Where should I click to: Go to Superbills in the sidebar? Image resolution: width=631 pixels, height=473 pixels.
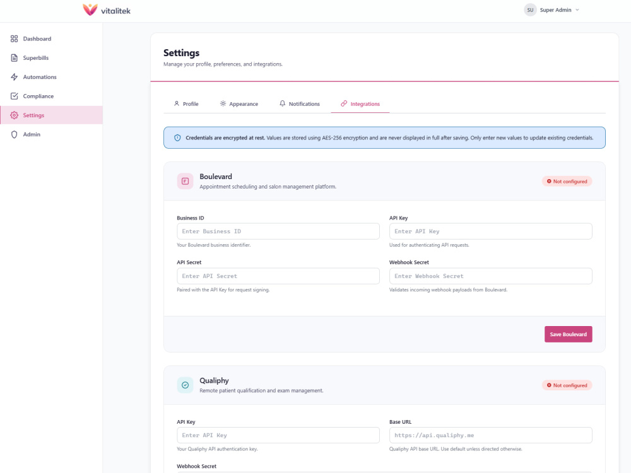[52, 58]
